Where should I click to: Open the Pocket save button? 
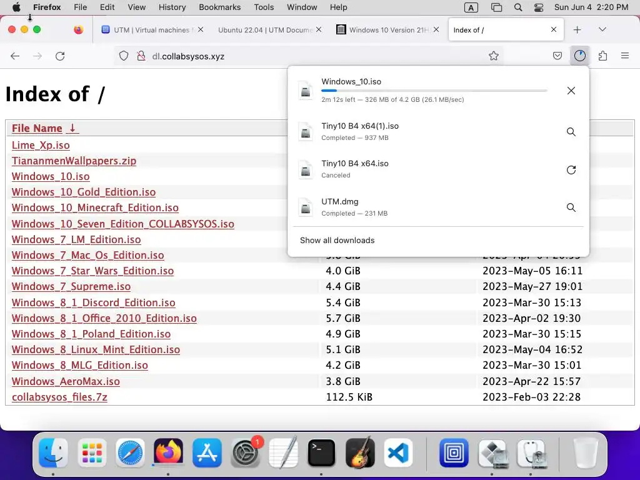click(x=557, y=56)
